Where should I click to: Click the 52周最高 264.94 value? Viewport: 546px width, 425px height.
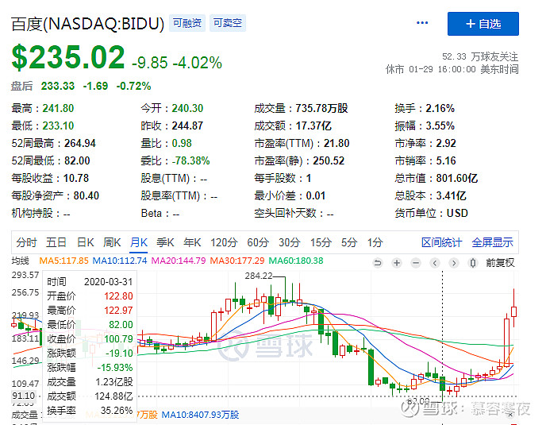(80, 143)
